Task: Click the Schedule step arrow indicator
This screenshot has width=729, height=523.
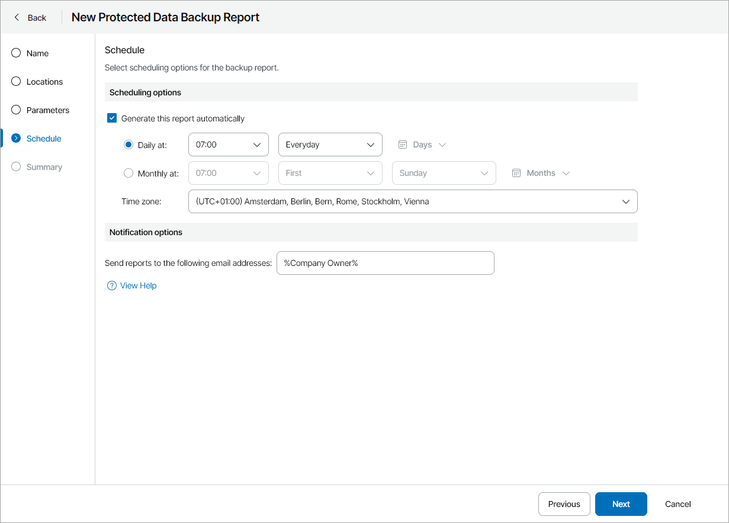Action: (x=15, y=138)
